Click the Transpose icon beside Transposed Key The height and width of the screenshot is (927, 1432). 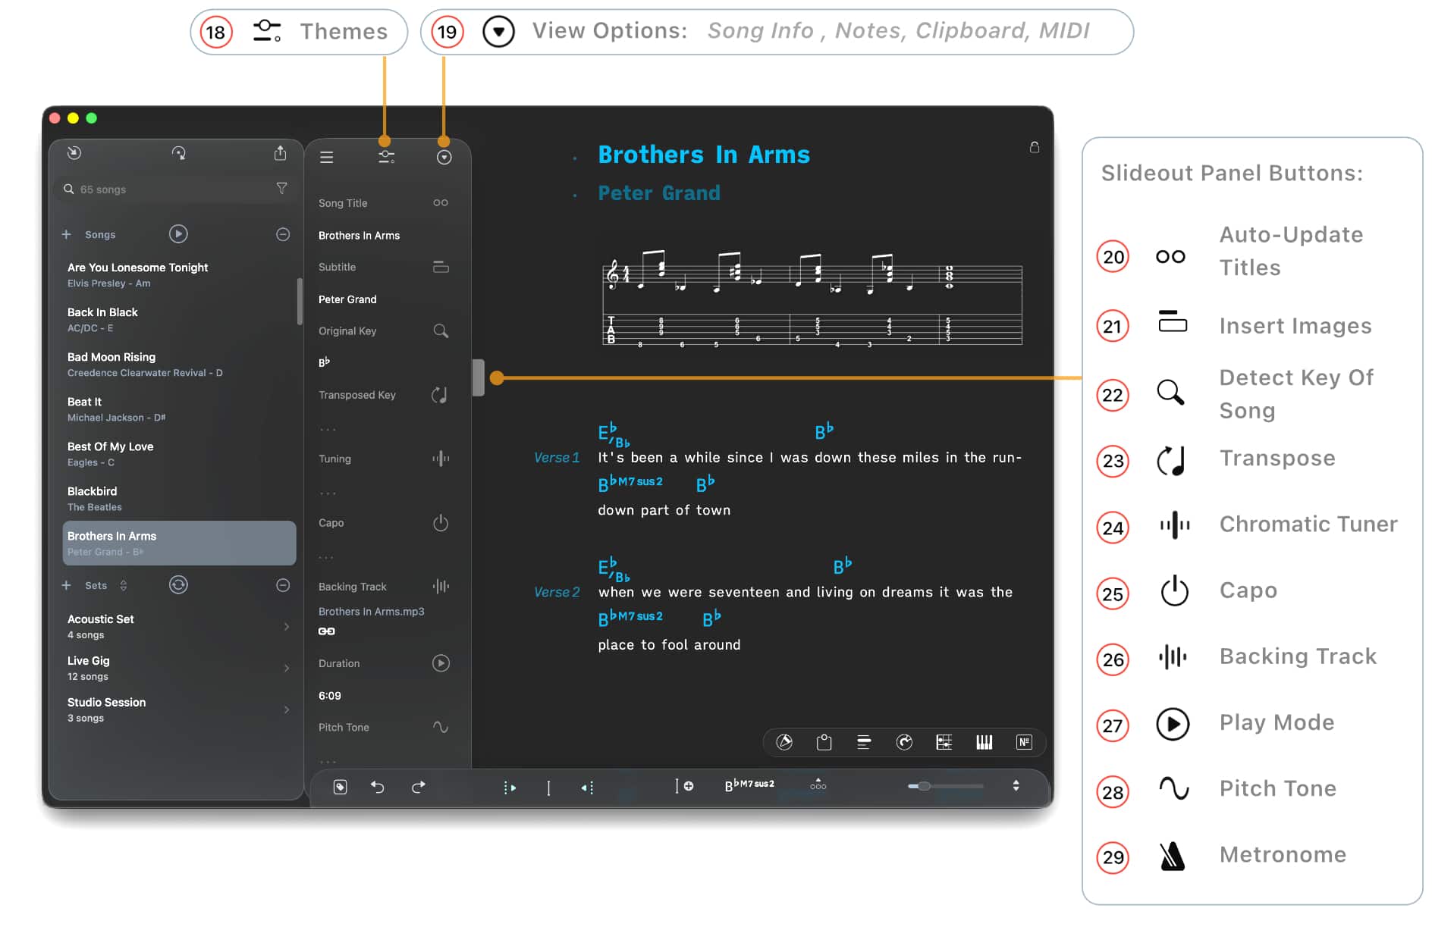440,395
